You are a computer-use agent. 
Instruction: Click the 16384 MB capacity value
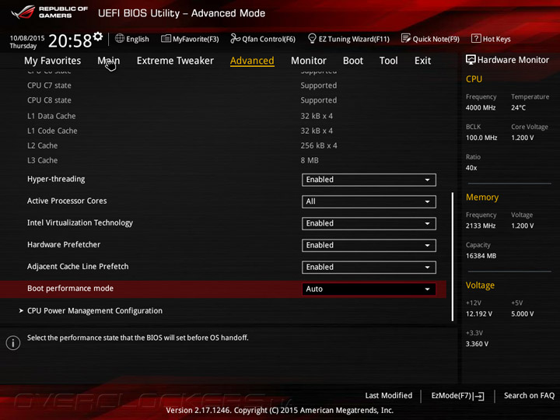pyautogui.click(x=481, y=256)
